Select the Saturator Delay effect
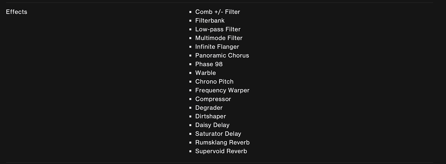This screenshot has height=164, width=446. tap(218, 134)
